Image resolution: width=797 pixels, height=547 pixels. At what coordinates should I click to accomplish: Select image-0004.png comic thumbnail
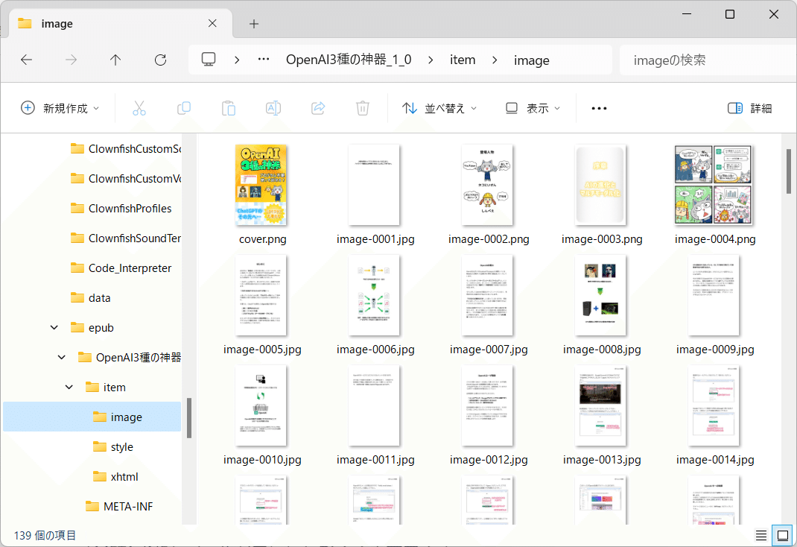tap(713, 185)
